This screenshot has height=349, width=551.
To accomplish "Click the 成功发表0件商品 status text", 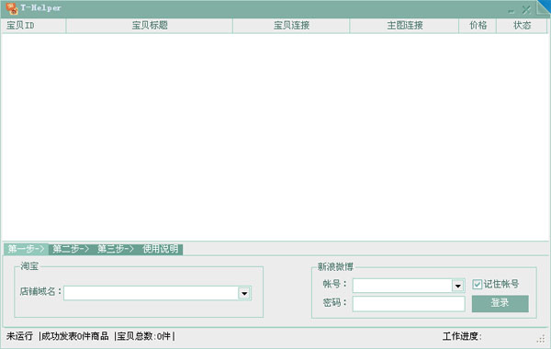I will pyautogui.click(x=75, y=336).
